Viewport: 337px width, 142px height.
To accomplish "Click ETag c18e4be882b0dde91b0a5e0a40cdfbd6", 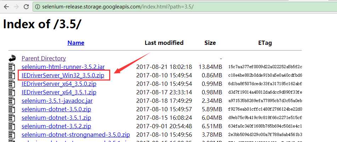I will 265,75.
